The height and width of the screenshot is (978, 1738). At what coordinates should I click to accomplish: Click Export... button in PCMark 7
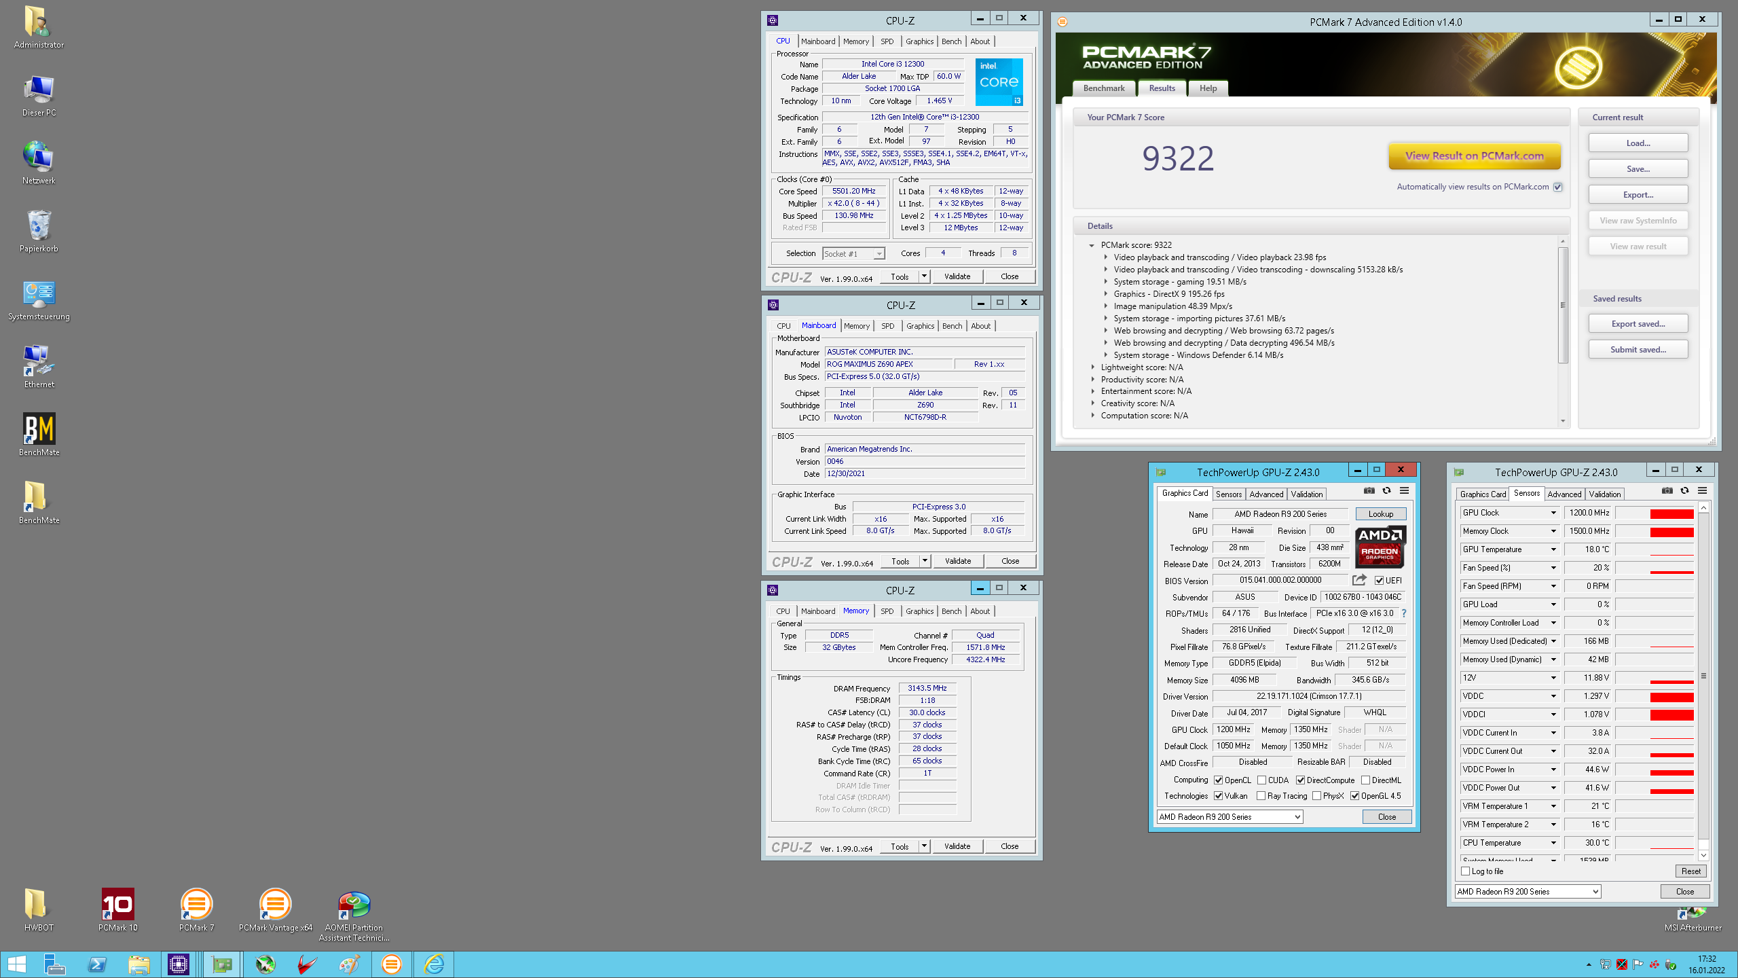click(x=1638, y=194)
